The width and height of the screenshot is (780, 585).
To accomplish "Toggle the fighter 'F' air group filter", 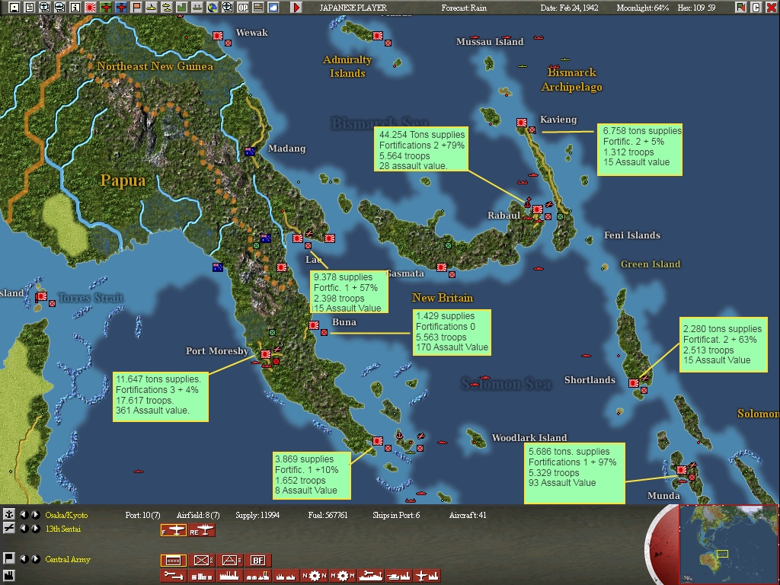I will point(174,531).
